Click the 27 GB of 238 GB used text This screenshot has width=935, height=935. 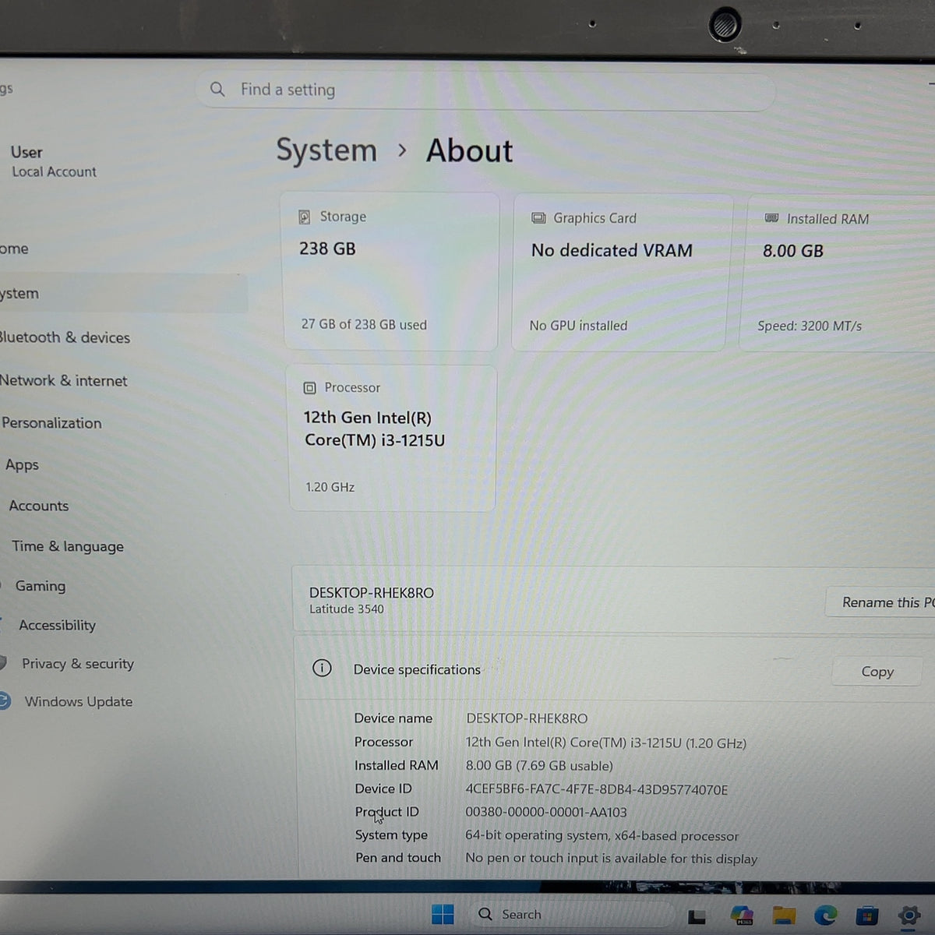point(364,324)
